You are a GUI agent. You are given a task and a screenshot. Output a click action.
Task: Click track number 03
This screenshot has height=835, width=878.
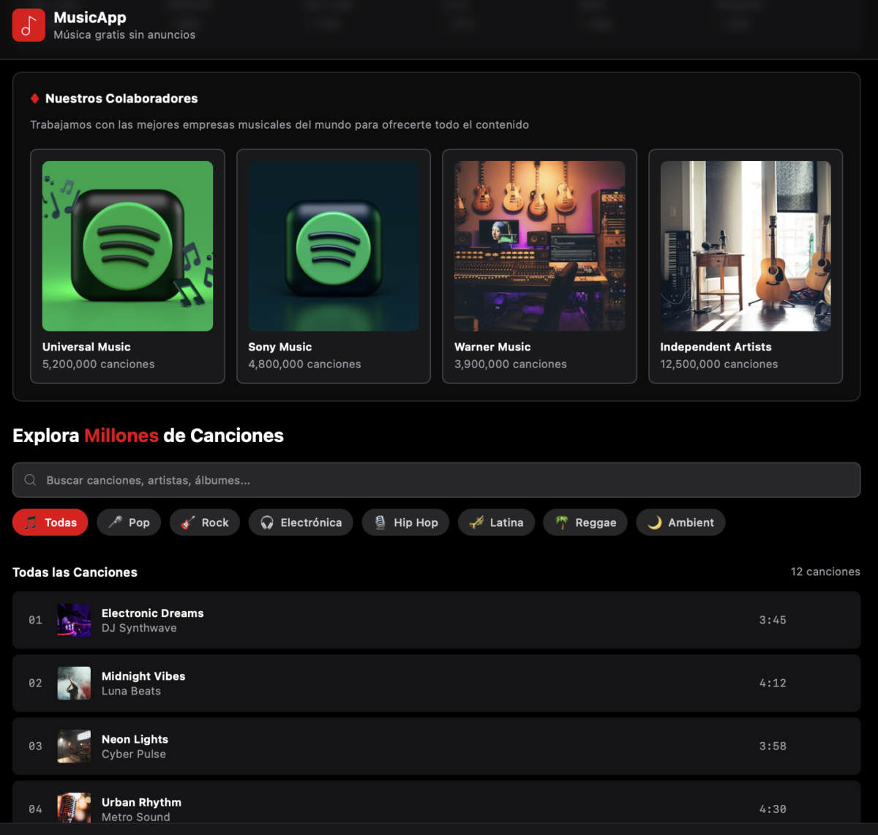tap(35, 746)
